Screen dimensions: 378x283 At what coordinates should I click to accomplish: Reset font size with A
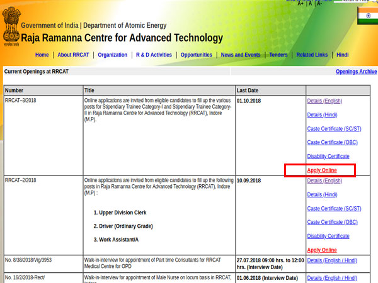310,3
